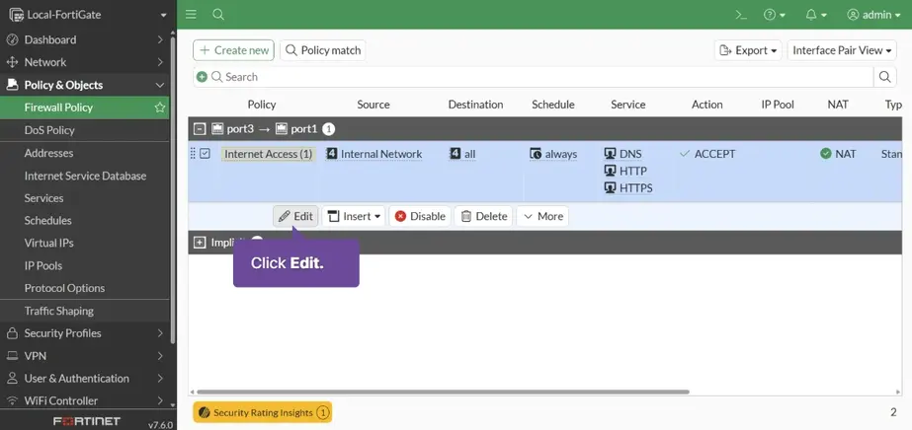This screenshot has height=430, width=912.
Task: Open the Local-FortiGate device dropdown
Action: tap(88, 15)
